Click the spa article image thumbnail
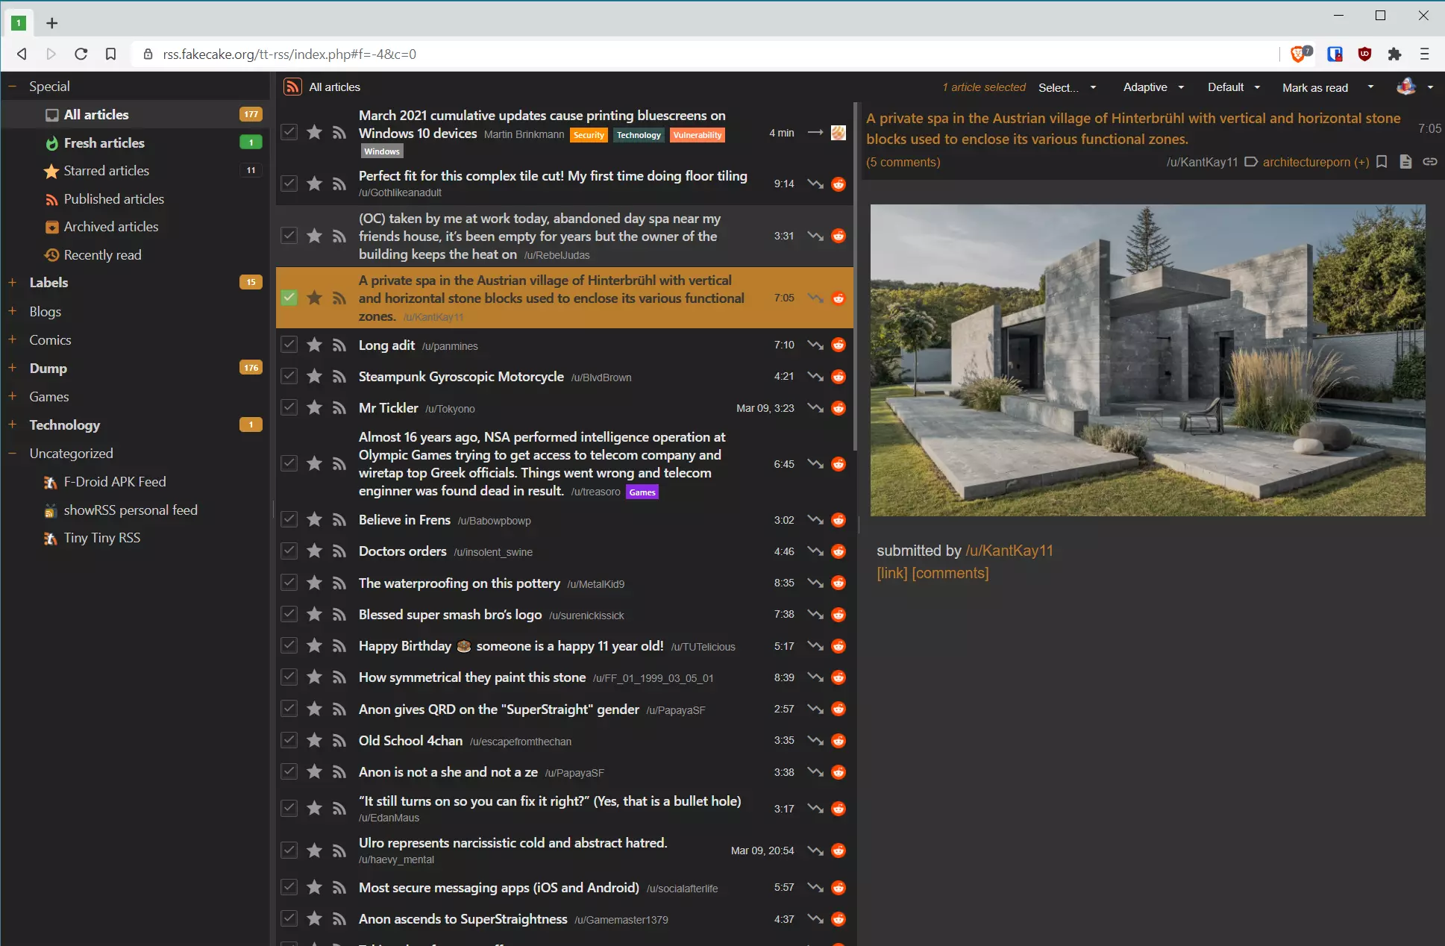This screenshot has height=946, width=1445. coord(1147,360)
